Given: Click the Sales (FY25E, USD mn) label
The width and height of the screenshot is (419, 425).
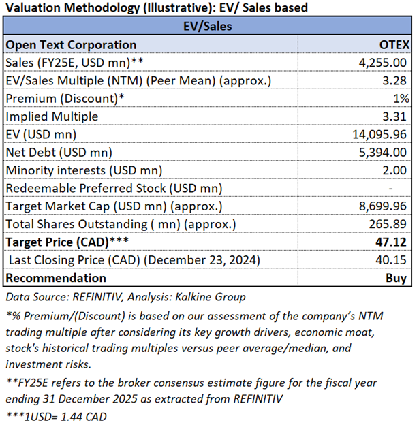Looking at the screenshot, I should (74, 63).
